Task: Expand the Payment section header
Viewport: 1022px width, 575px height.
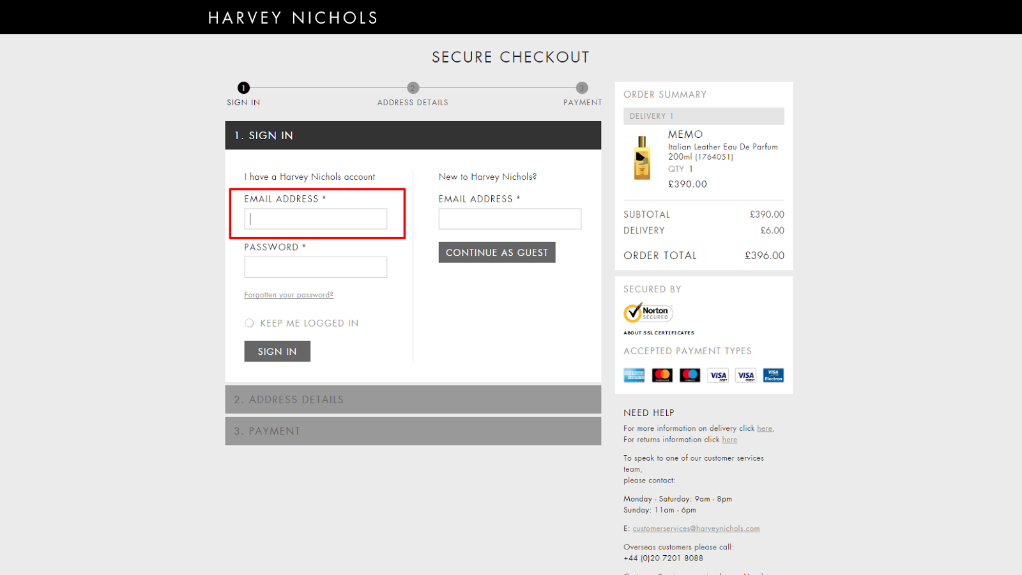Action: click(x=413, y=431)
